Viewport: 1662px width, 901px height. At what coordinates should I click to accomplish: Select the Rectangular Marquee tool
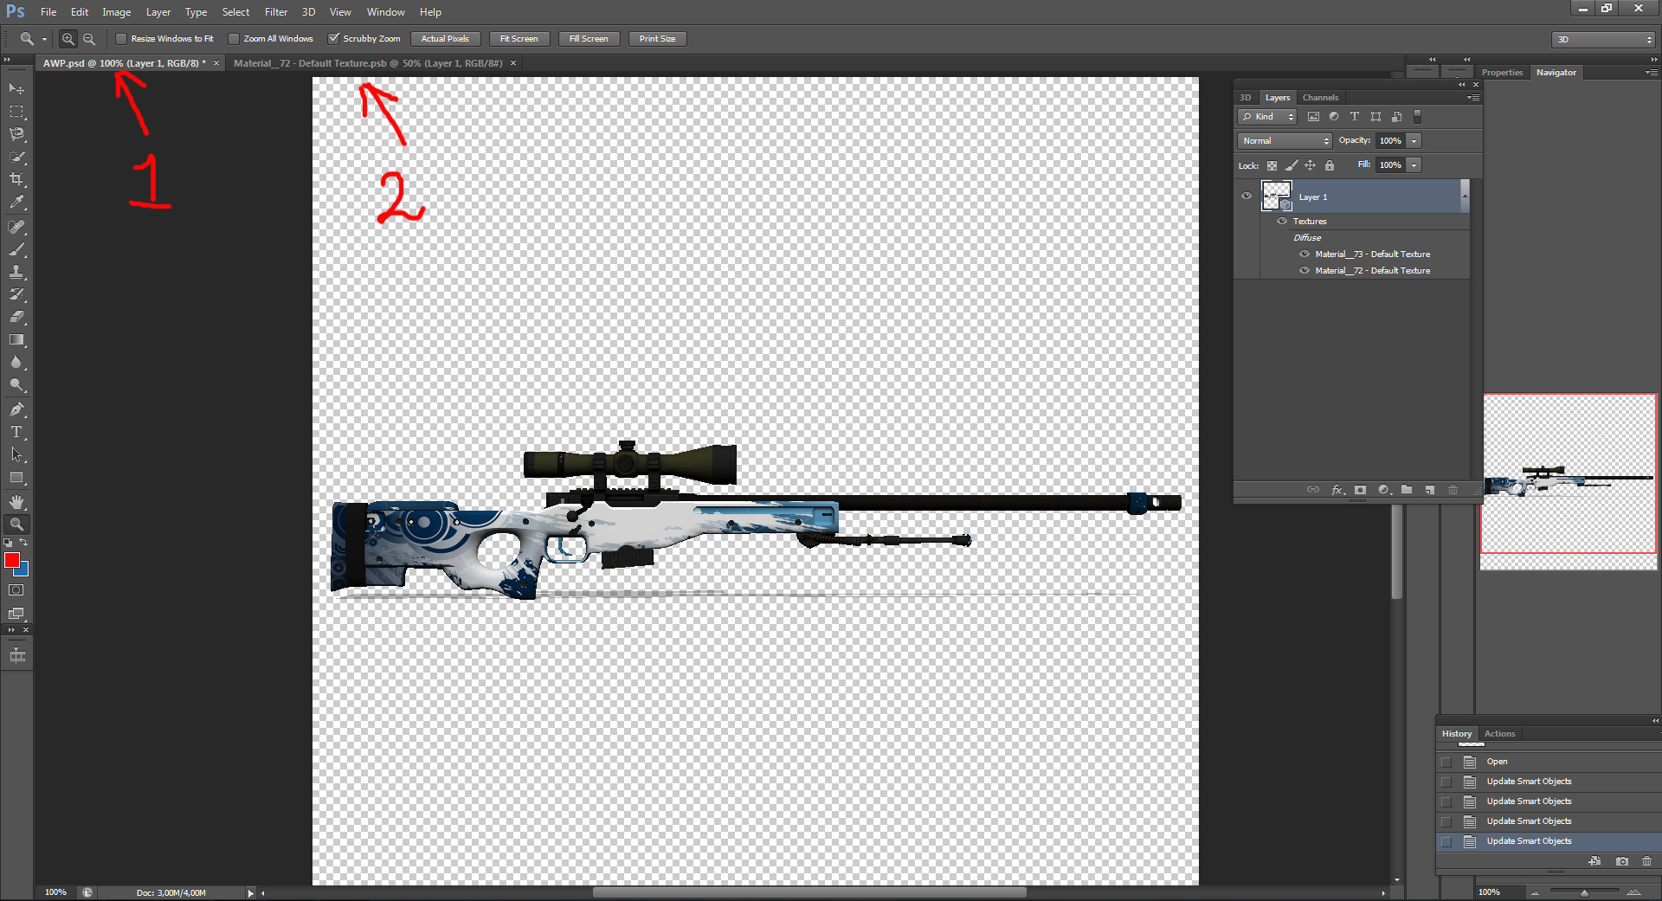(x=16, y=112)
